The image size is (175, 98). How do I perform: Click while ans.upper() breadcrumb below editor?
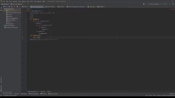(x=33, y=92)
